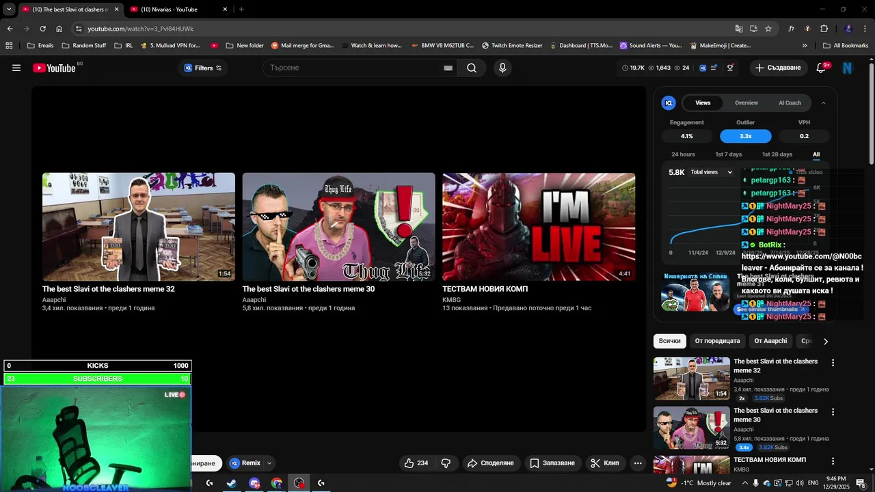Image resolution: width=875 pixels, height=492 pixels.
Task: Toggle the vidIQ Filters button
Action: pos(203,68)
